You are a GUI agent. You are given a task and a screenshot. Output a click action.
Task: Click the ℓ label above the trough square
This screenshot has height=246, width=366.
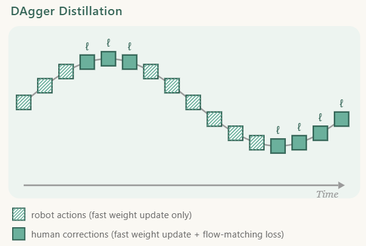click(x=278, y=130)
